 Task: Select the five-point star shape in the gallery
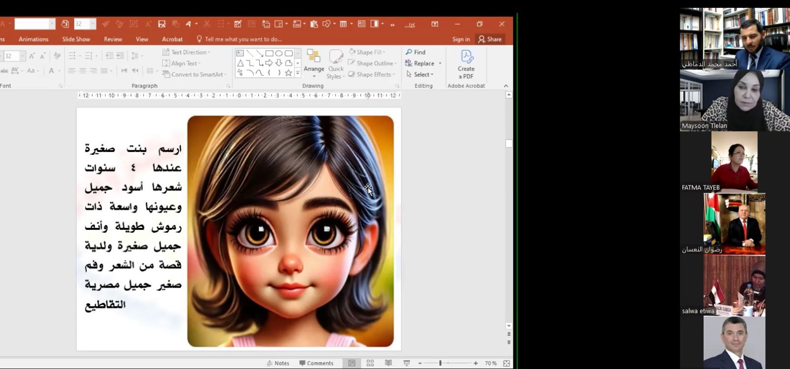pos(288,73)
